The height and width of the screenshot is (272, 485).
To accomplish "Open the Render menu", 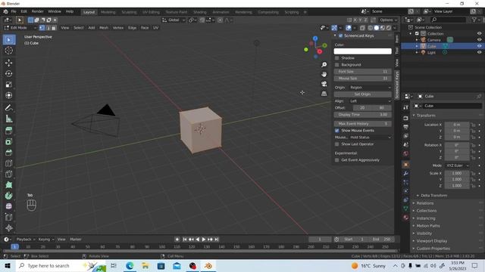I will point(37,11).
